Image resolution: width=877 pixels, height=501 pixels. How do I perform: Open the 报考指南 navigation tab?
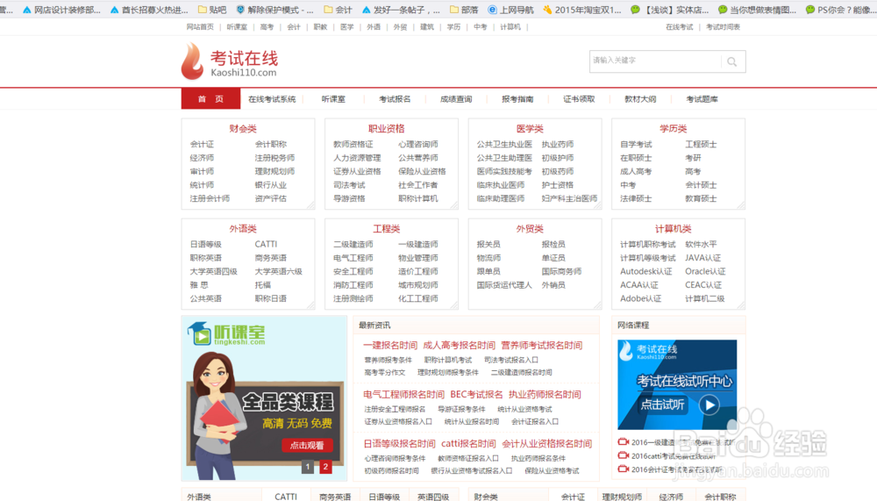517,99
